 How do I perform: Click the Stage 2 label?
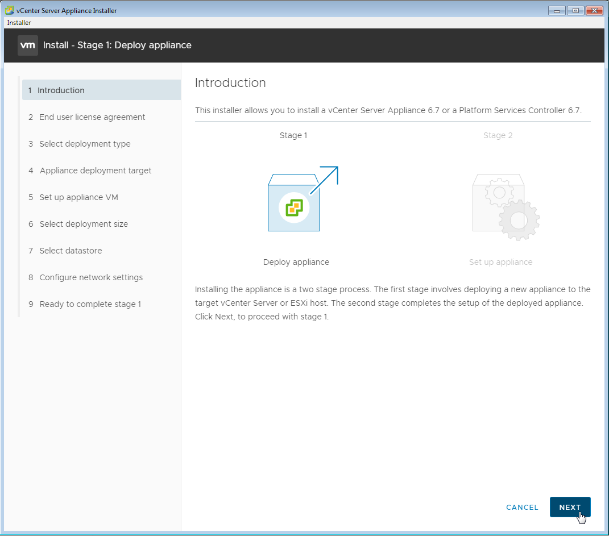498,135
